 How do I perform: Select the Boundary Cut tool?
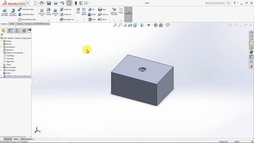click(67, 19)
